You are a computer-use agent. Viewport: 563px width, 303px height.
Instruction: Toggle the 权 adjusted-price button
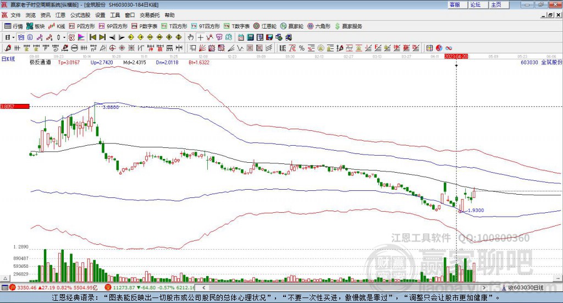click(71, 37)
